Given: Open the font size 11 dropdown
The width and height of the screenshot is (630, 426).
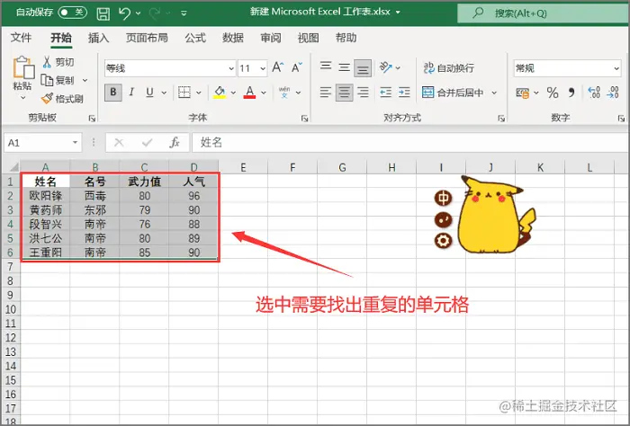Looking at the screenshot, I should pos(263,68).
